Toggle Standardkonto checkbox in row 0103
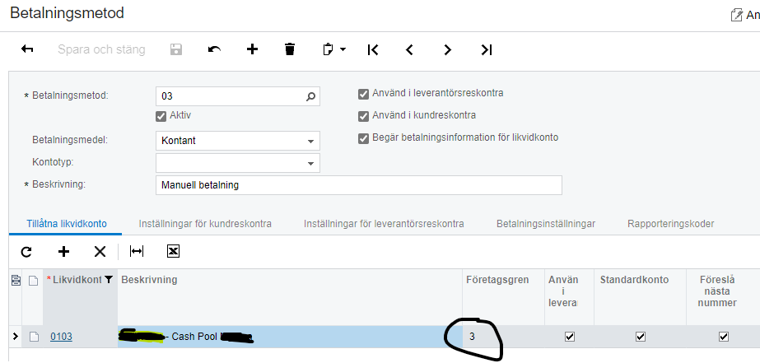Viewport: 760px width, 363px height. coord(641,337)
